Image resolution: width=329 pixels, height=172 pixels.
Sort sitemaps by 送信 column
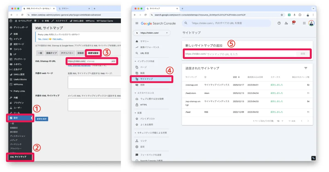tap(236, 77)
